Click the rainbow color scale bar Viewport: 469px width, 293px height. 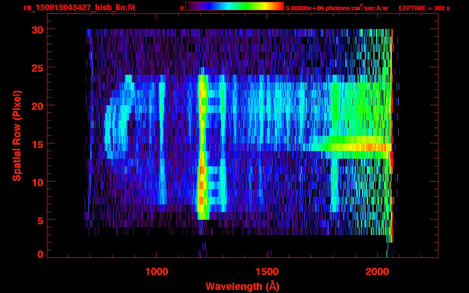(234, 6)
